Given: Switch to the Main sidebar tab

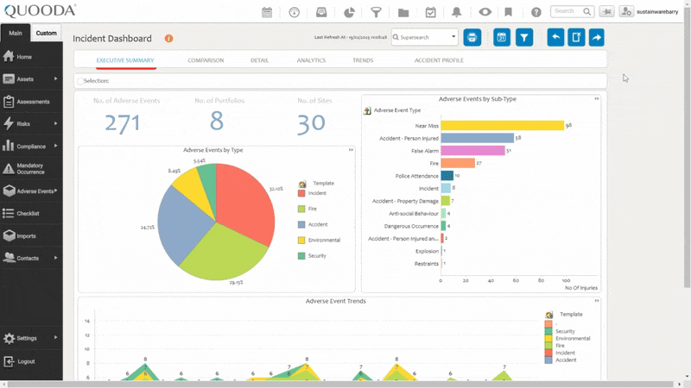Looking at the screenshot, I should click(x=16, y=33).
